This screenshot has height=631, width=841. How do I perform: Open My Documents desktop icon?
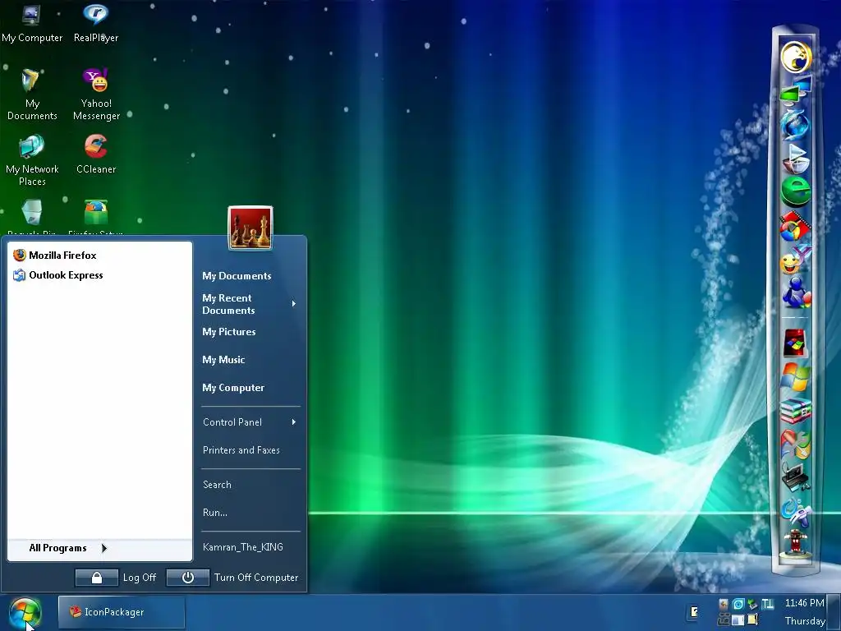(32, 95)
